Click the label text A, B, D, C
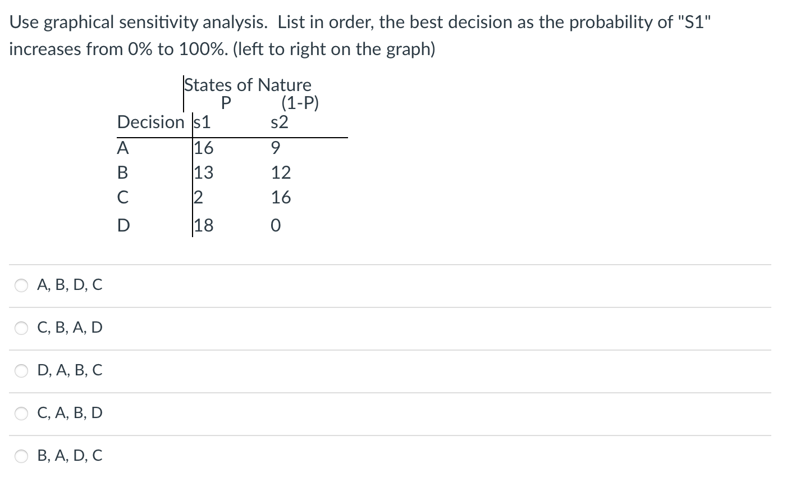The height and width of the screenshot is (490, 787). [69, 285]
